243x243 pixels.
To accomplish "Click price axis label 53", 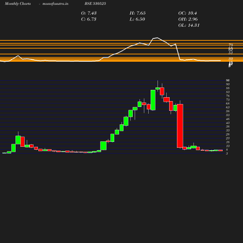I will pyautogui.click(x=228, y=115).
